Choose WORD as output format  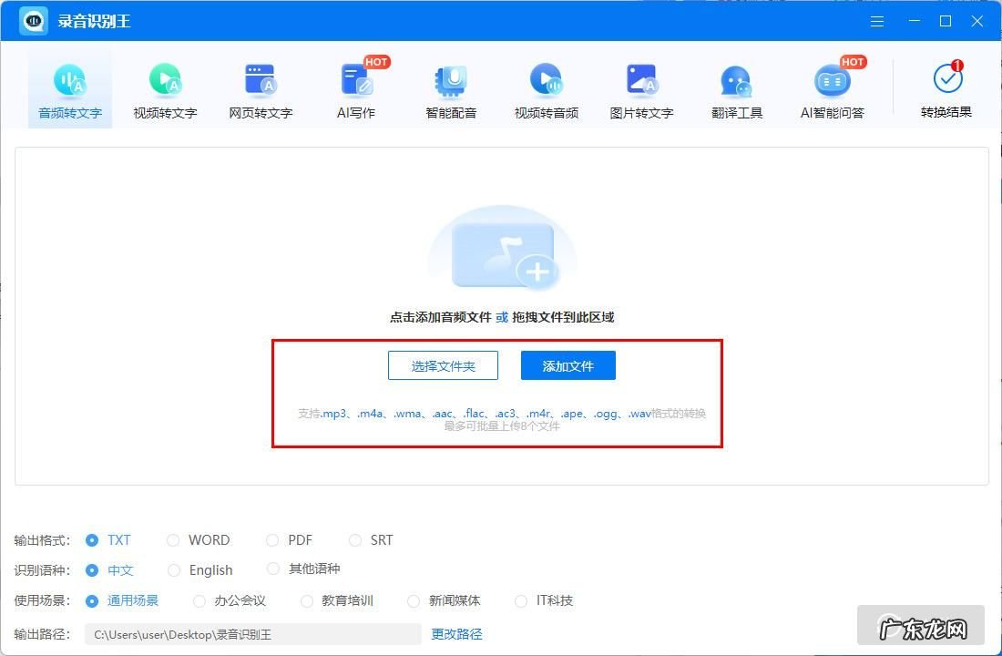173,540
